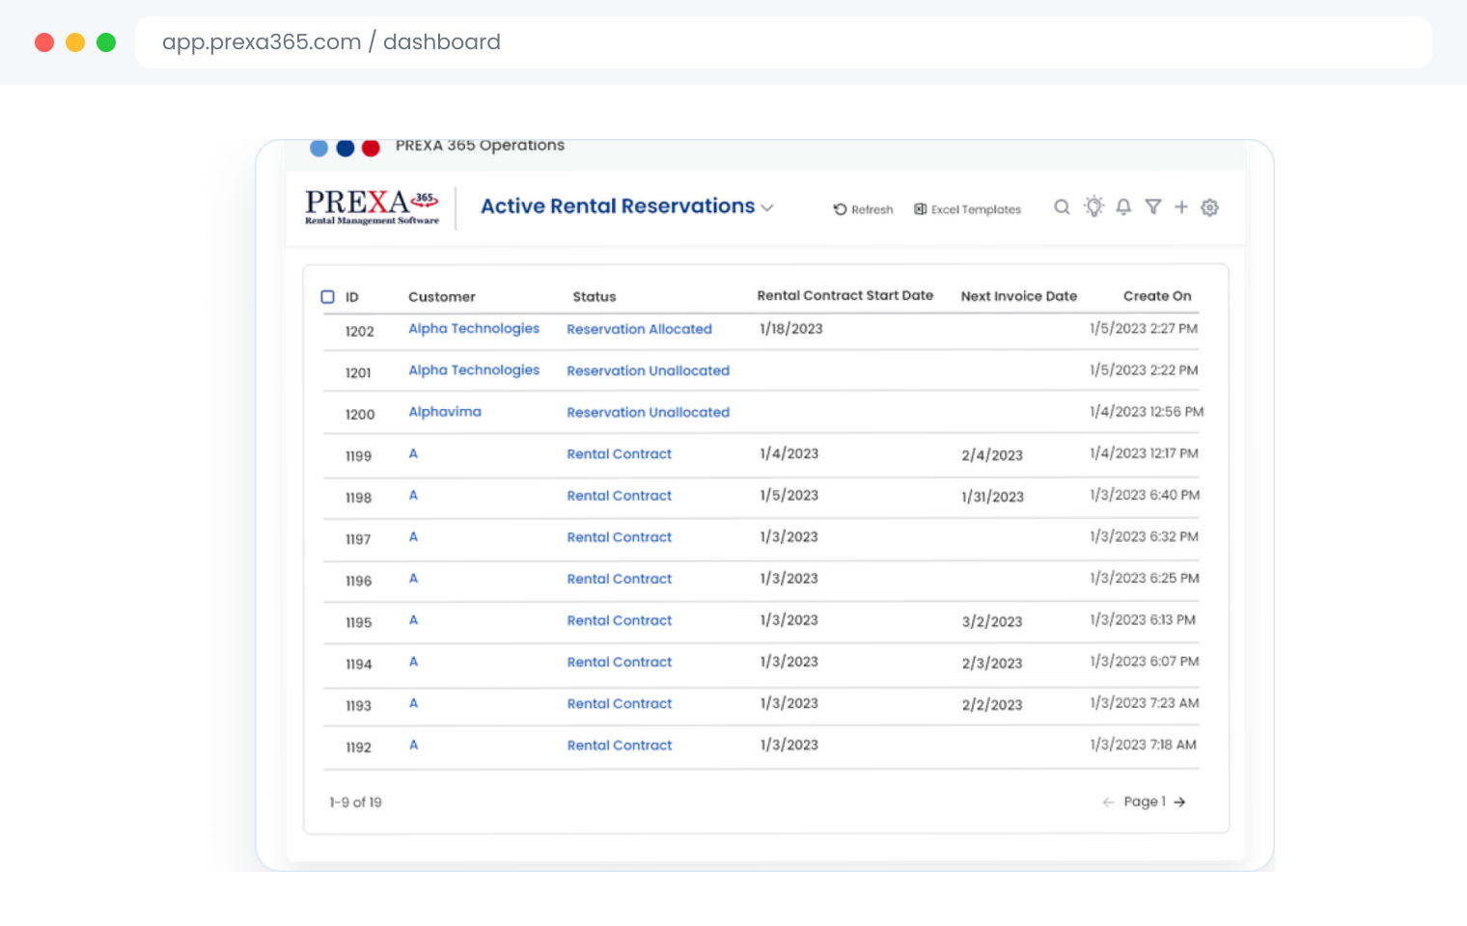Go to previous page arrow

tap(1108, 803)
